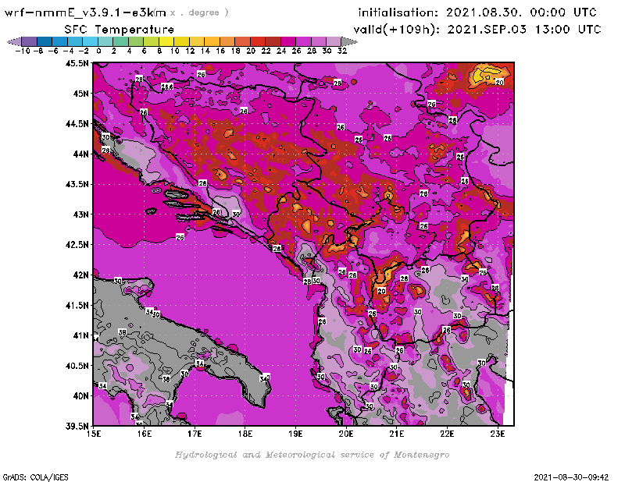Click the arrow end left of legend value -10
The height and width of the screenshot is (482, 625).
14,41
